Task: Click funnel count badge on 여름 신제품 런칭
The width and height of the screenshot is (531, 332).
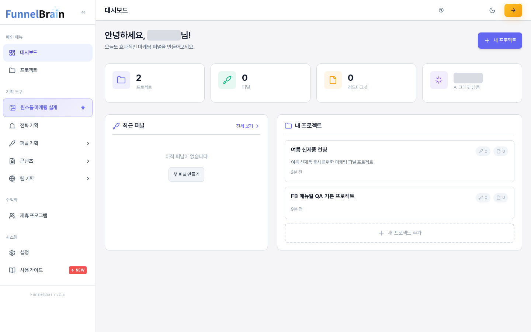Action: [483, 151]
